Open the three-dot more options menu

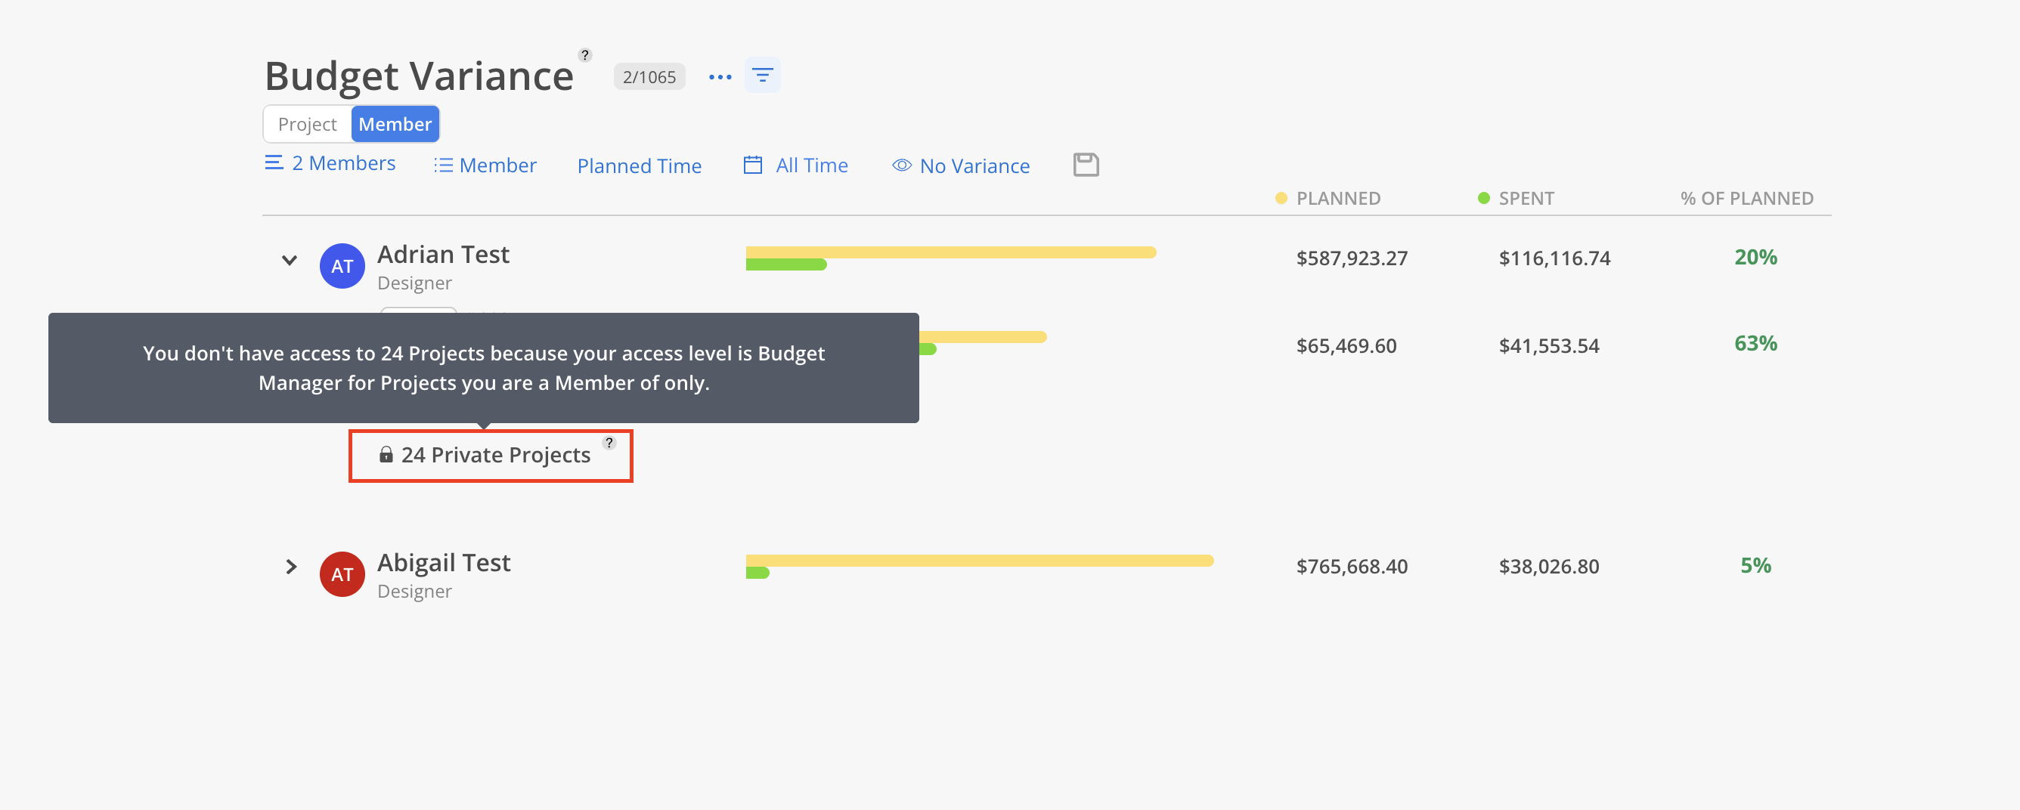tap(720, 77)
